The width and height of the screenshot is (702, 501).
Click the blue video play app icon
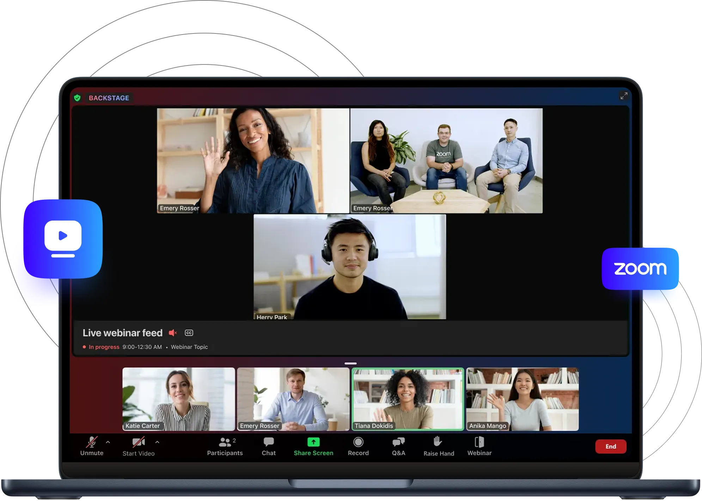click(63, 239)
